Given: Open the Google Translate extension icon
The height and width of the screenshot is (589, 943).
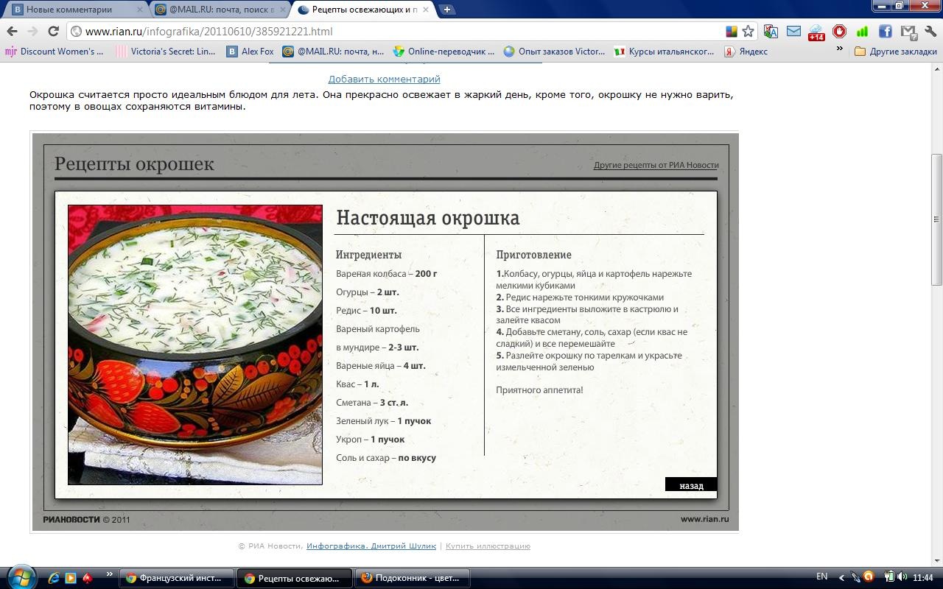Looking at the screenshot, I should point(771,32).
